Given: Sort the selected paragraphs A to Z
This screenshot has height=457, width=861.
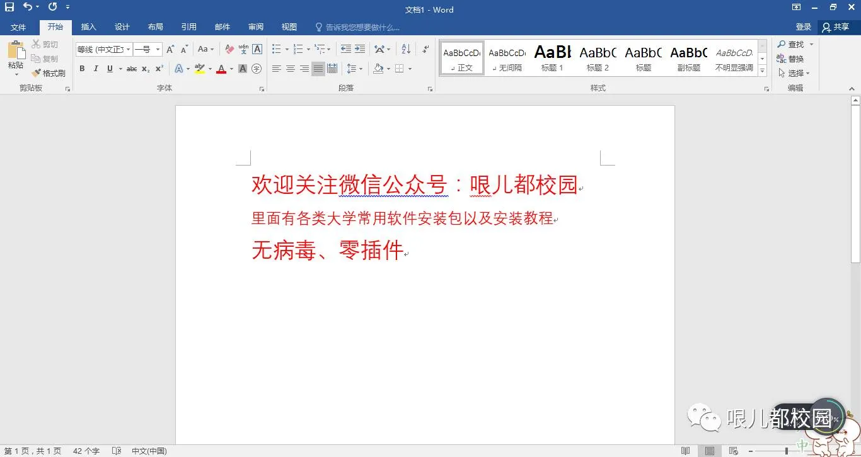Looking at the screenshot, I should (x=406, y=49).
